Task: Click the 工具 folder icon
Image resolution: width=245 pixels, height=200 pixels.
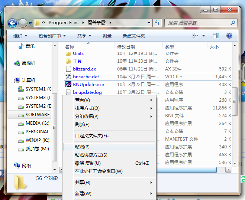Action: pyautogui.click(x=68, y=61)
